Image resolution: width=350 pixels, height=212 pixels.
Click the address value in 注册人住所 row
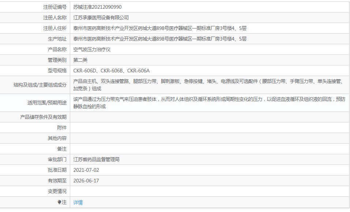click(x=160, y=29)
